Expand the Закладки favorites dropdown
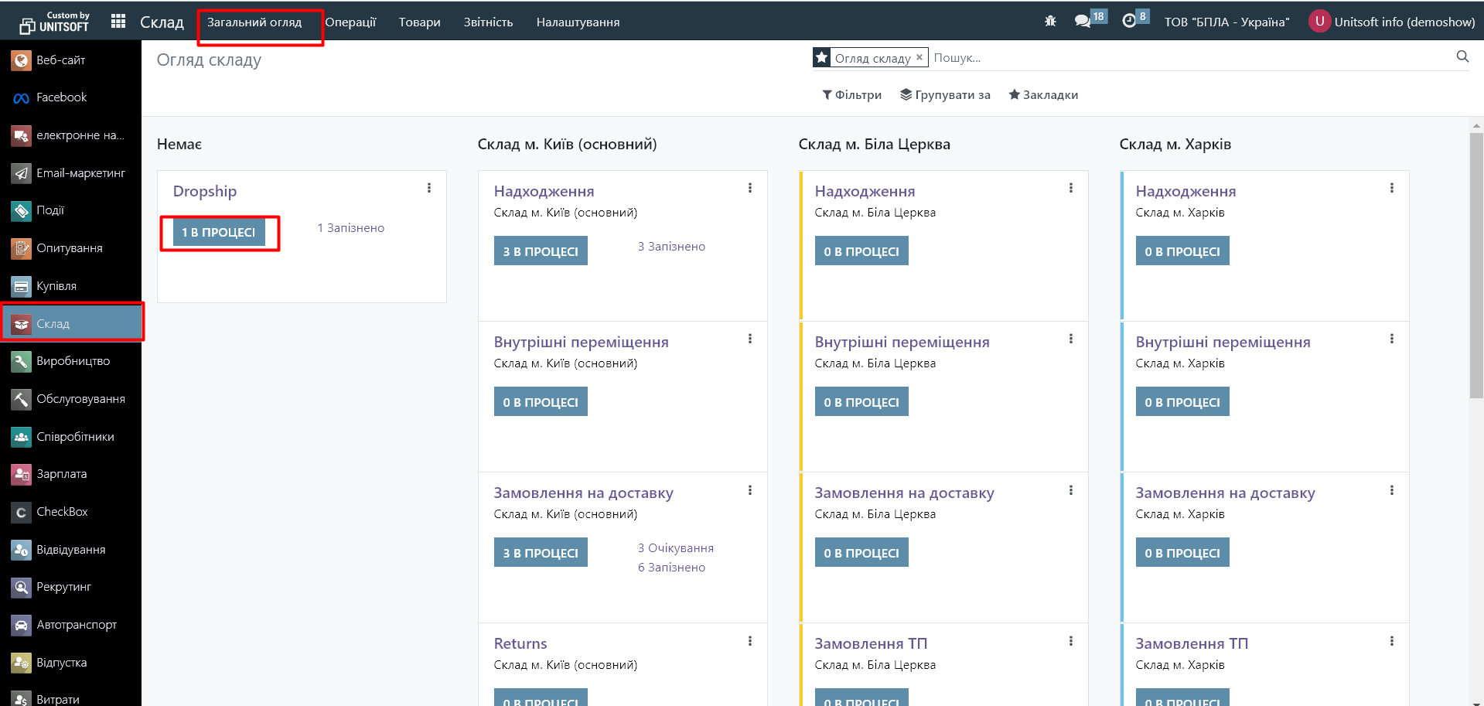 [1043, 95]
